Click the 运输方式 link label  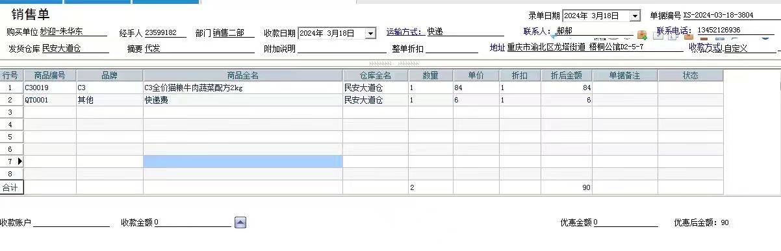405,32
